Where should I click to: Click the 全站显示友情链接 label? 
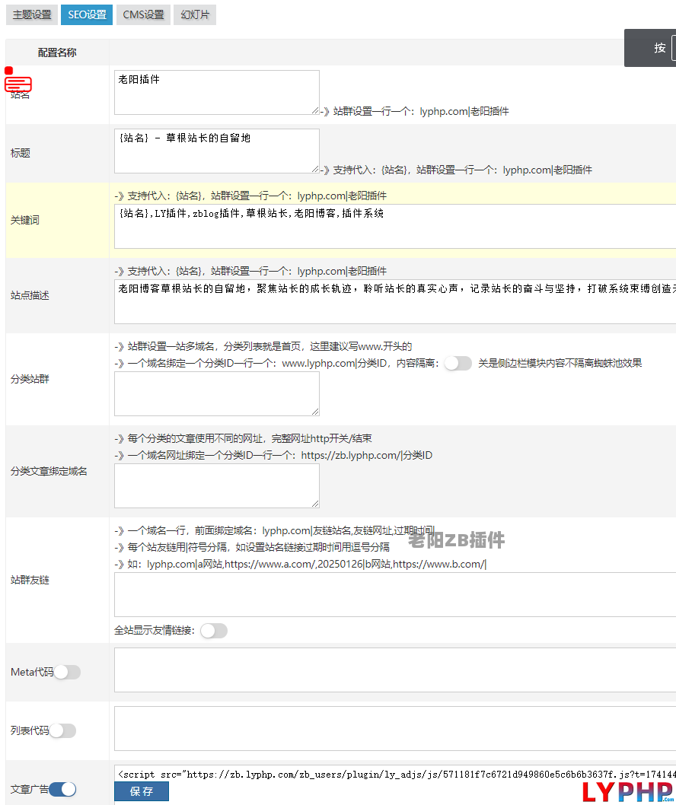coord(154,631)
